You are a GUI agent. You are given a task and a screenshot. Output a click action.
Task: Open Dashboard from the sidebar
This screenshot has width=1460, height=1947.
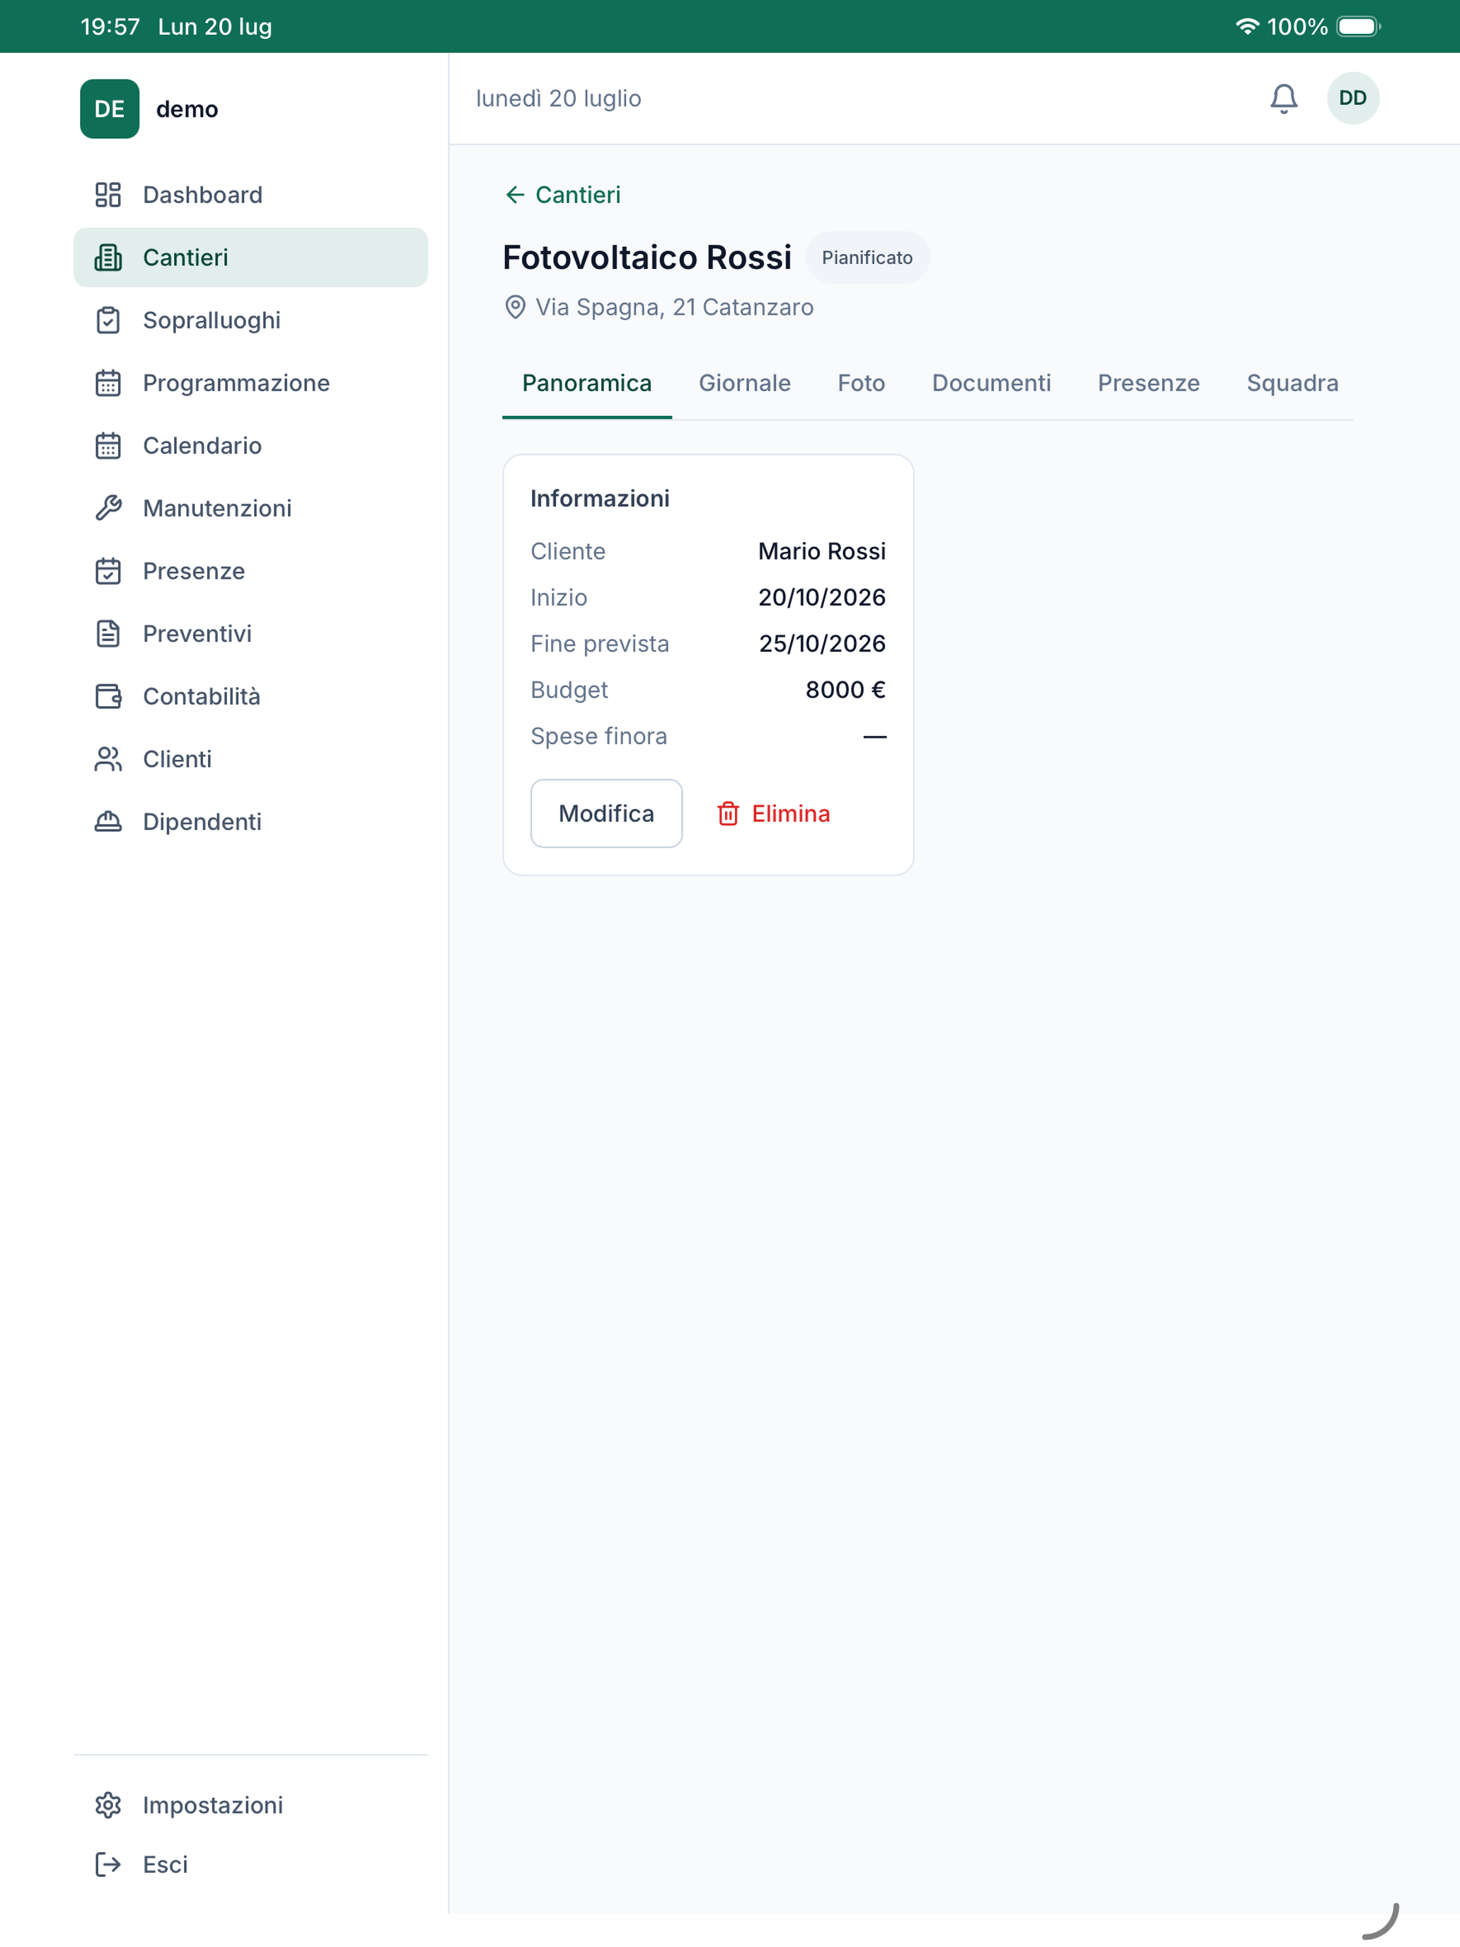(x=251, y=195)
